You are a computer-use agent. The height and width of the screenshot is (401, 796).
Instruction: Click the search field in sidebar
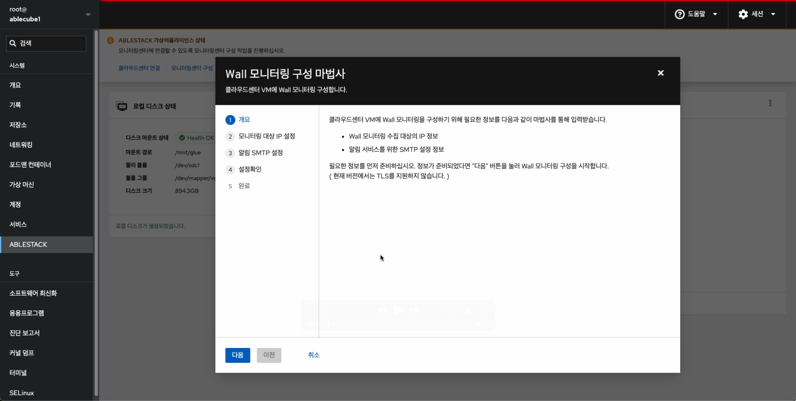point(46,43)
